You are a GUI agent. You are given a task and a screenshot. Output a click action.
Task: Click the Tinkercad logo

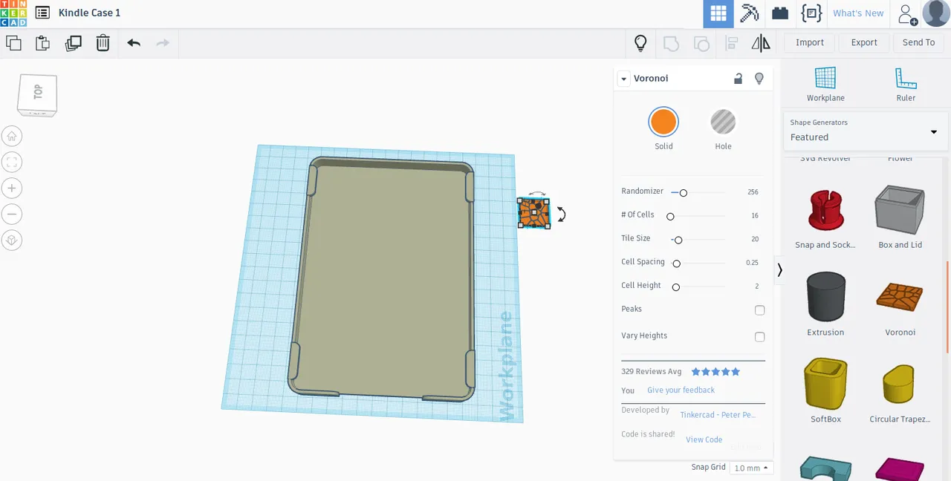(x=13, y=13)
